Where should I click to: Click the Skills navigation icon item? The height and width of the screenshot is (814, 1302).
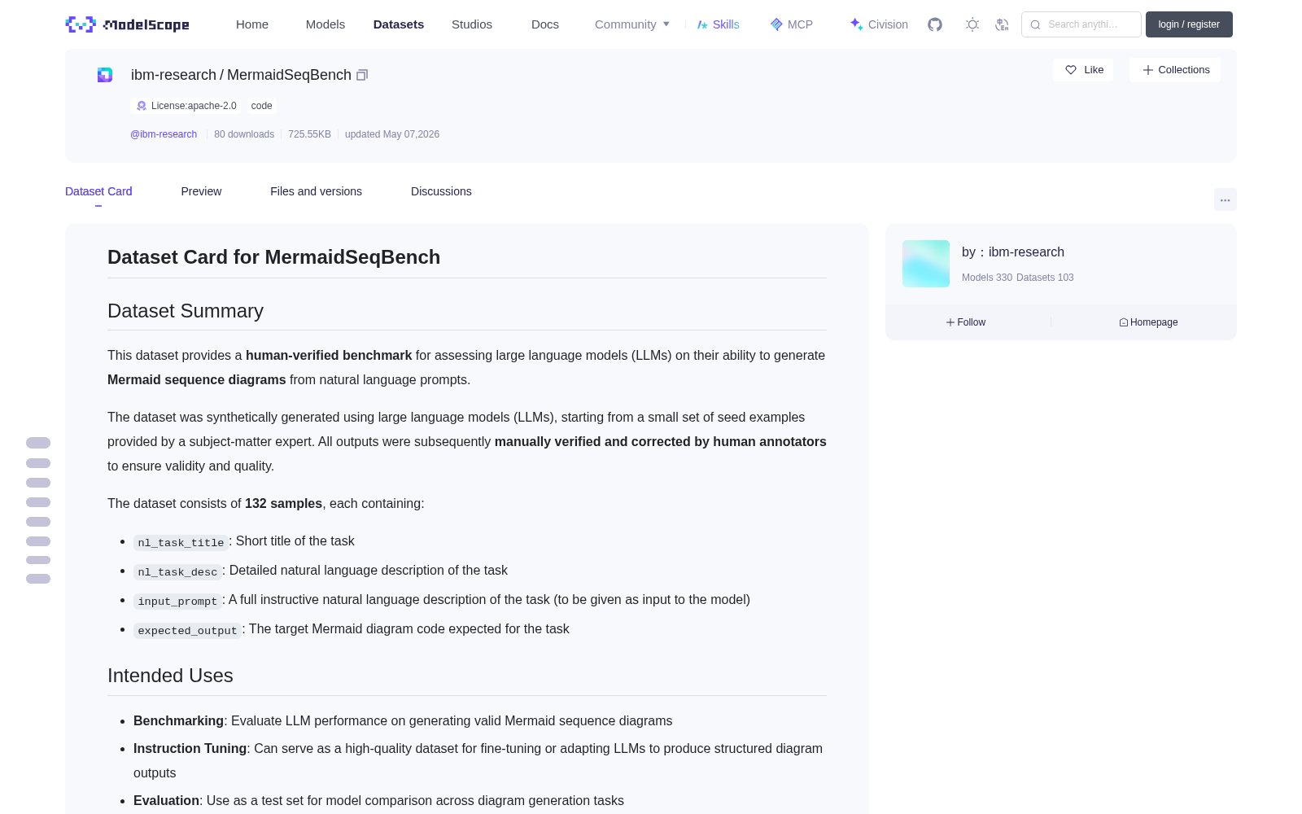pyautogui.click(x=718, y=24)
